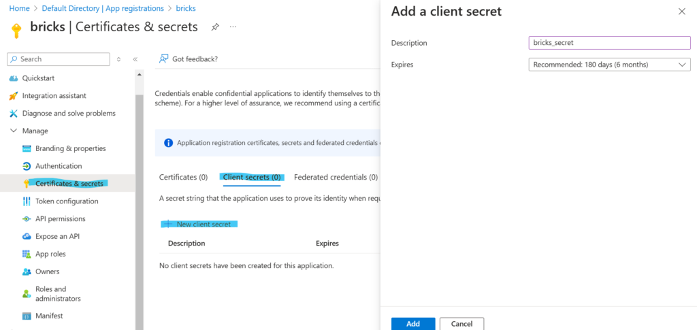Click the Diagnose and solve problems icon
Image resolution: width=697 pixels, height=330 pixels.
coord(14,114)
